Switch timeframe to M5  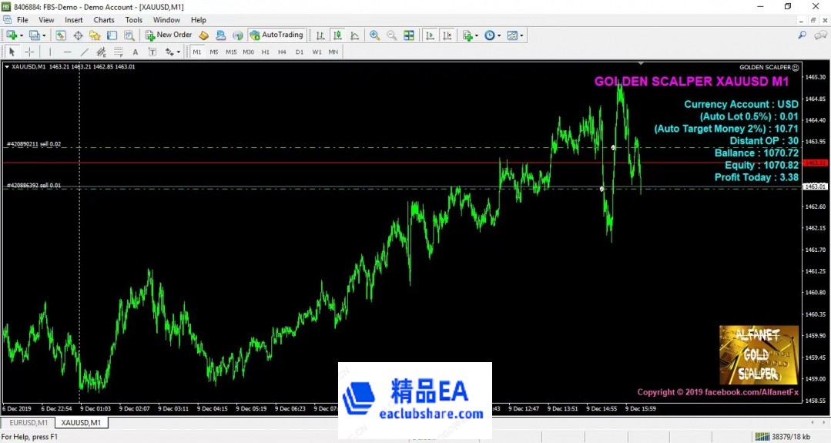(x=214, y=52)
